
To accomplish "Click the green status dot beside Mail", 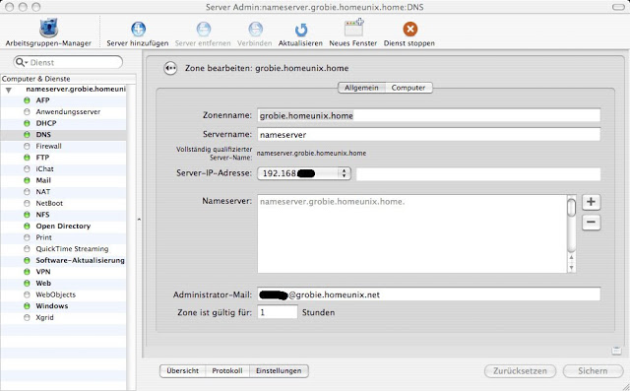I will [27, 180].
